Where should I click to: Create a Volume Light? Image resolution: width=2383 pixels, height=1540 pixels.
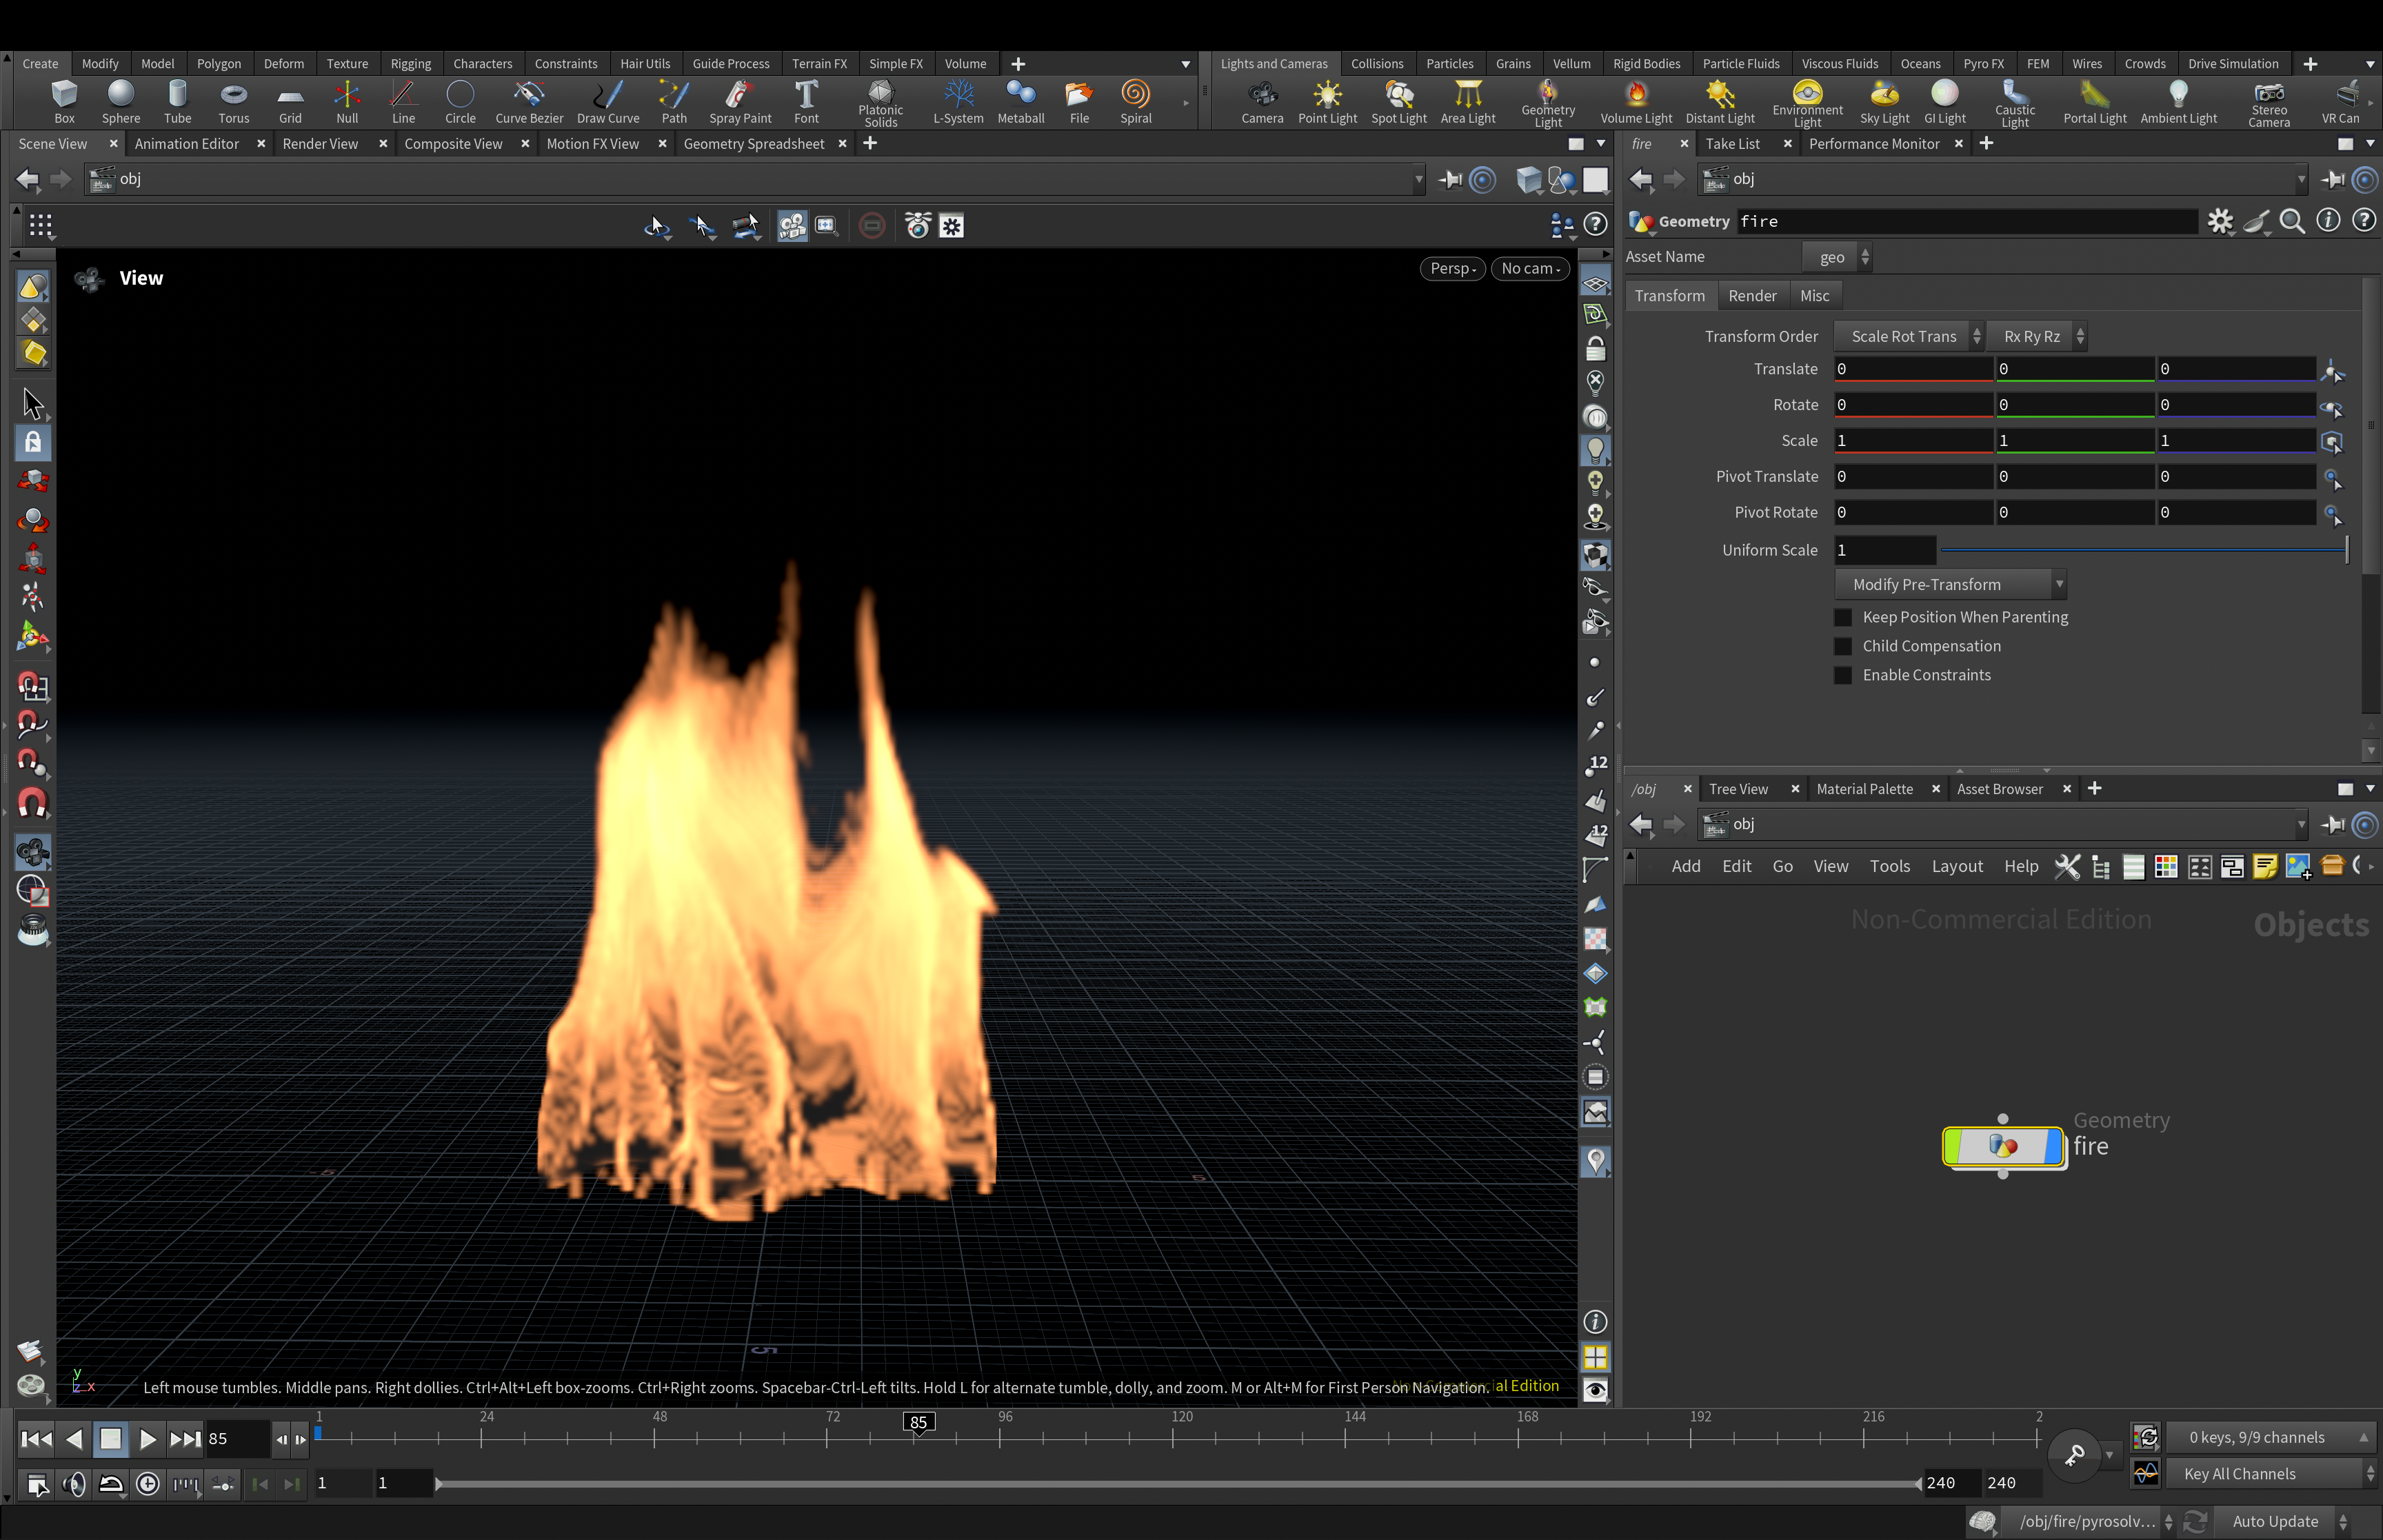(1635, 101)
